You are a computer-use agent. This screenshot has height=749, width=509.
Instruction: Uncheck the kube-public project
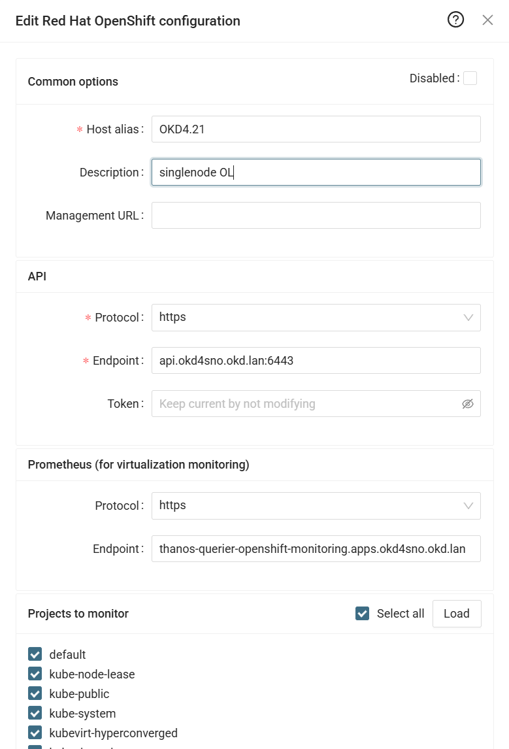[x=35, y=693]
